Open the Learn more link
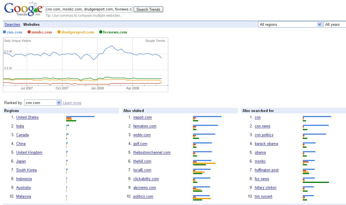The image size is (346, 205). point(72,103)
